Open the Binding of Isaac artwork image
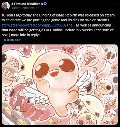The height and width of the screenshot is (127, 120). pyautogui.click(x=60, y=85)
